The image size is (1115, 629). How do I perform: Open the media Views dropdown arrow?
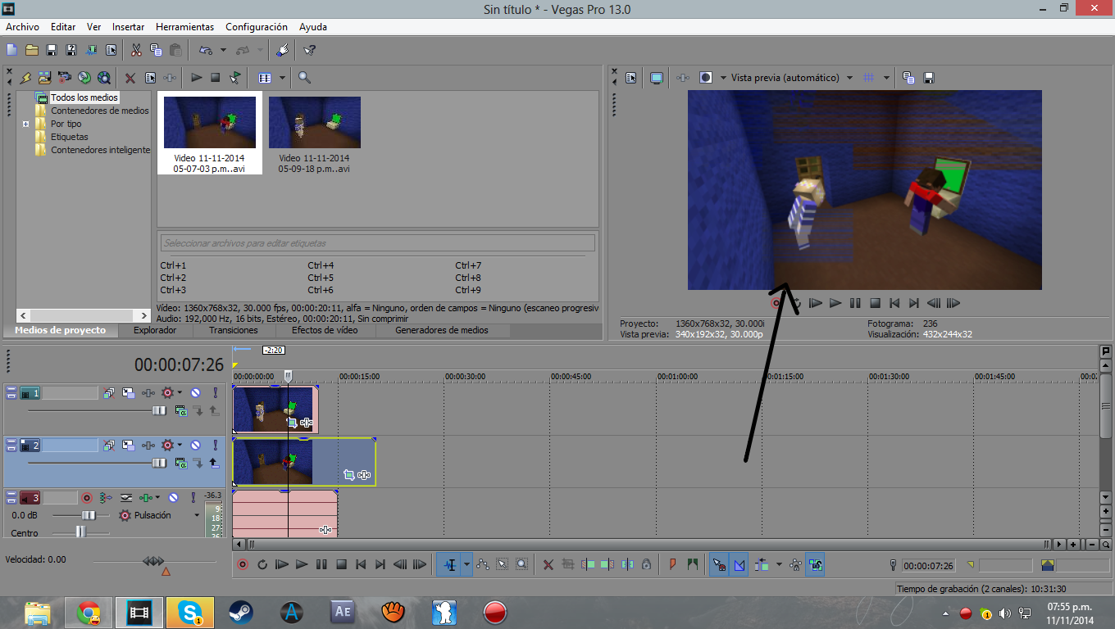coord(282,78)
